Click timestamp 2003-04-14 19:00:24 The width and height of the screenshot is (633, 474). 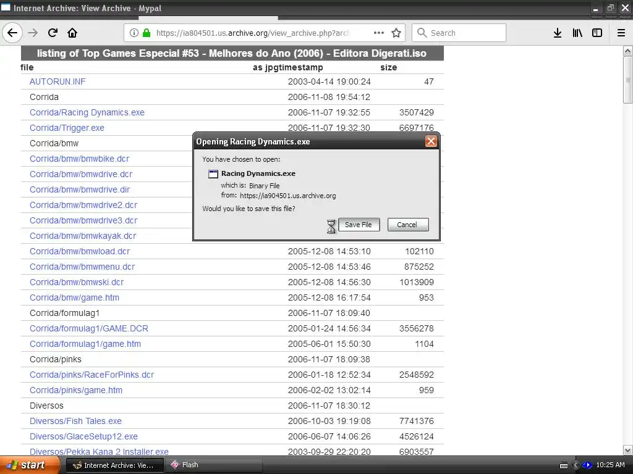[329, 81]
